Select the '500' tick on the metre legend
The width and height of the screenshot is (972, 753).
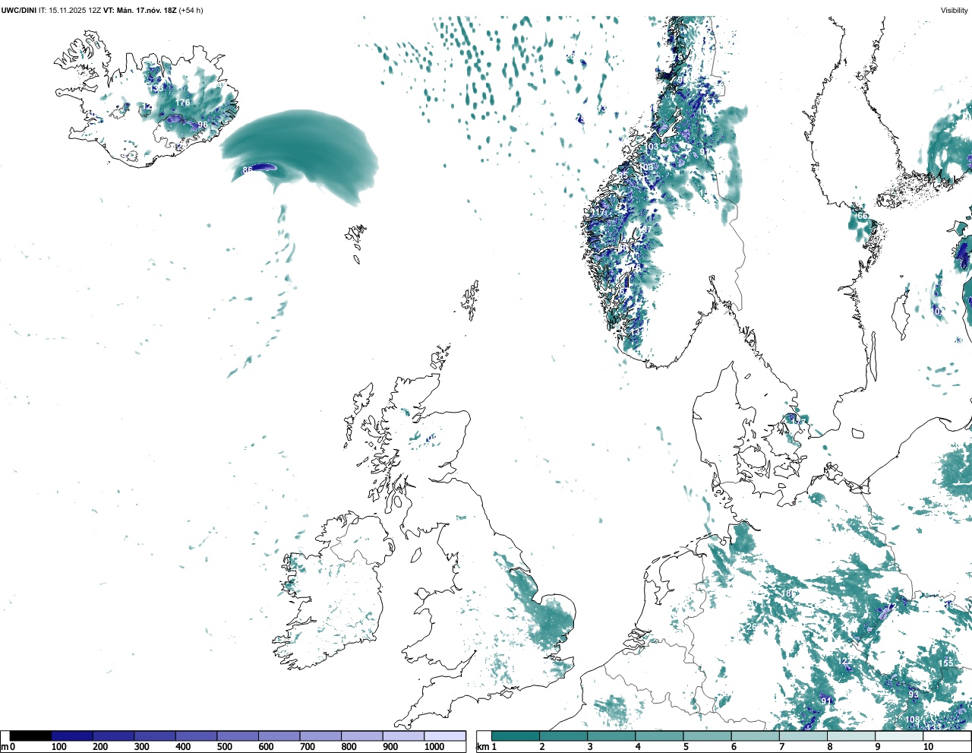pos(224,747)
